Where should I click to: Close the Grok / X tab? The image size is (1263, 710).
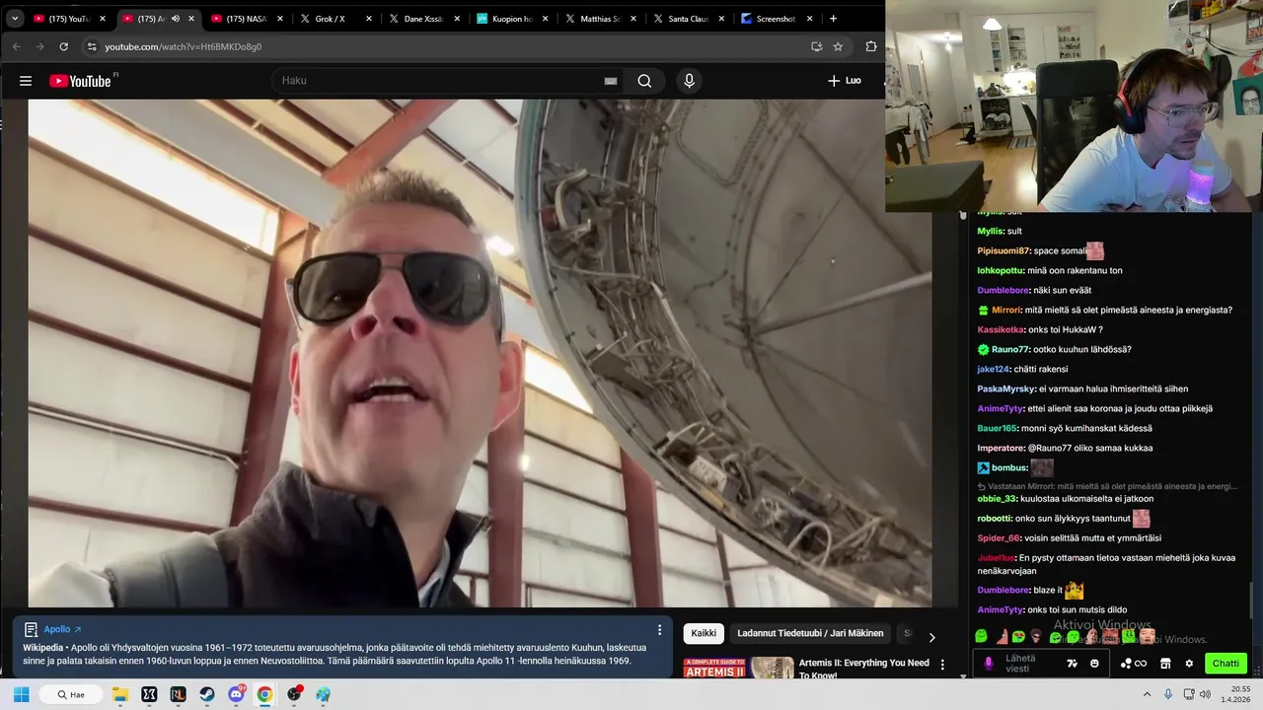369,19
